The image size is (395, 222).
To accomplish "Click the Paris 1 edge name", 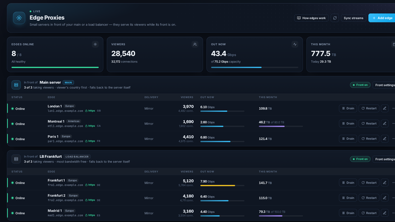I will [x=53, y=136].
